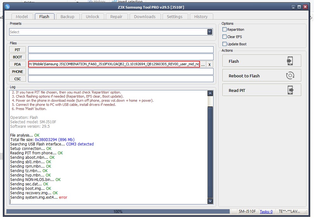Viewport: 314px width, 219px height.
Task: Click the TE**-**LAV... status bar entry
Action: pyautogui.click(x=289, y=211)
